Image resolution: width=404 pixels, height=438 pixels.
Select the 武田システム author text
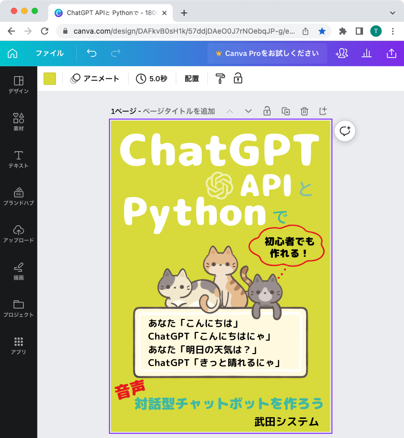286,421
